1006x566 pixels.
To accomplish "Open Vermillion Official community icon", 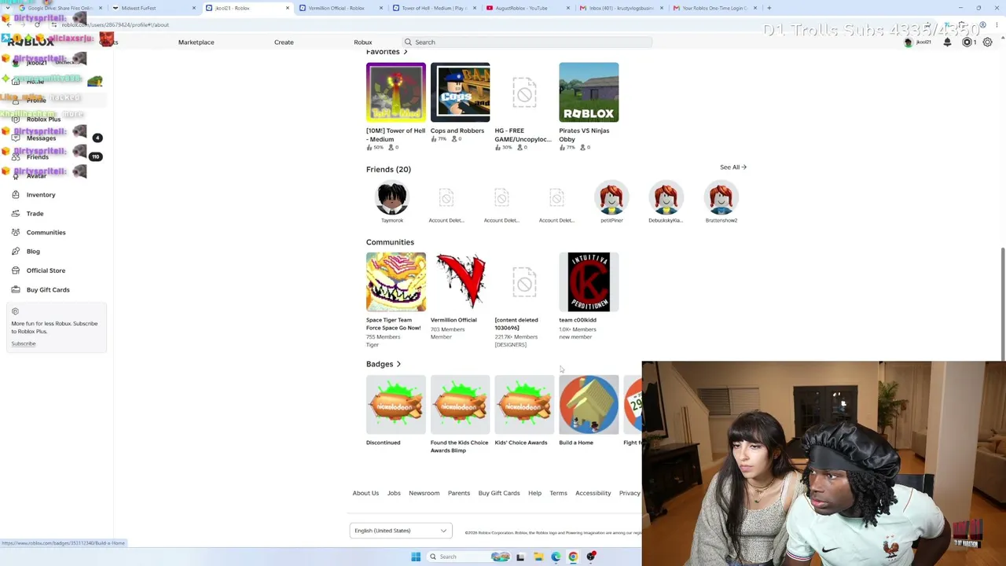I will [461, 282].
